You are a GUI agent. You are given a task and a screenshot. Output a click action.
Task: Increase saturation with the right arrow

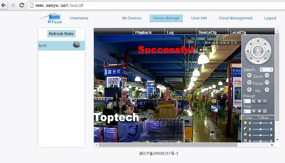(x=272, y=135)
